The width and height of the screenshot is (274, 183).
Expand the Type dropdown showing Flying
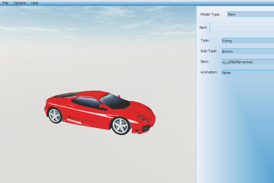[x=248, y=41]
